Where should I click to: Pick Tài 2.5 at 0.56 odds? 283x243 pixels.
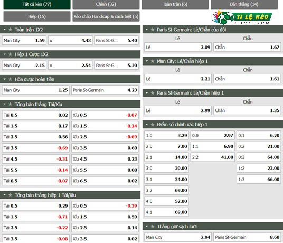[x=35, y=137]
